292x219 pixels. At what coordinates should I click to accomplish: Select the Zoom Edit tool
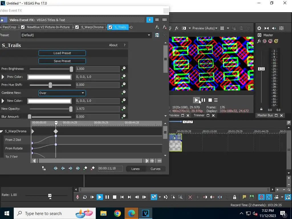coord(180,197)
